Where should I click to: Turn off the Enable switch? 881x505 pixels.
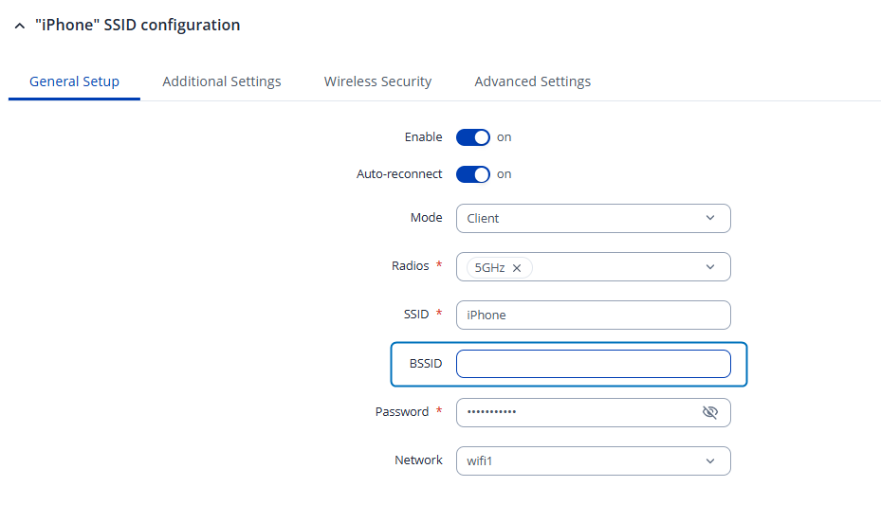(473, 137)
